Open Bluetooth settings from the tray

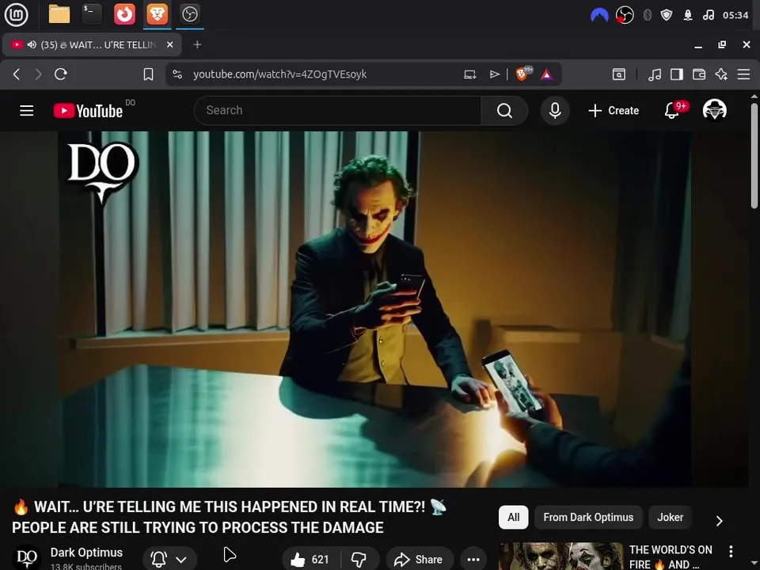pyautogui.click(x=647, y=15)
